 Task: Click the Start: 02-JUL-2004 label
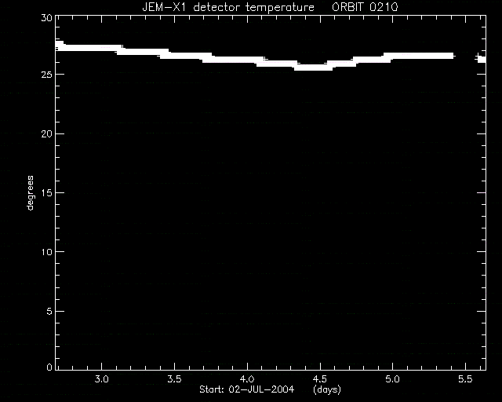pyautogui.click(x=246, y=389)
